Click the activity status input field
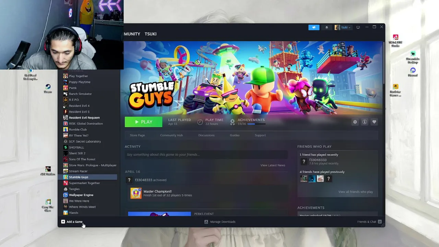 coord(206,155)
